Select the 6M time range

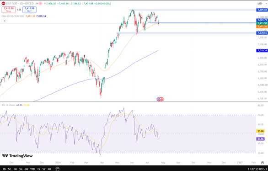tap(26, 169)
